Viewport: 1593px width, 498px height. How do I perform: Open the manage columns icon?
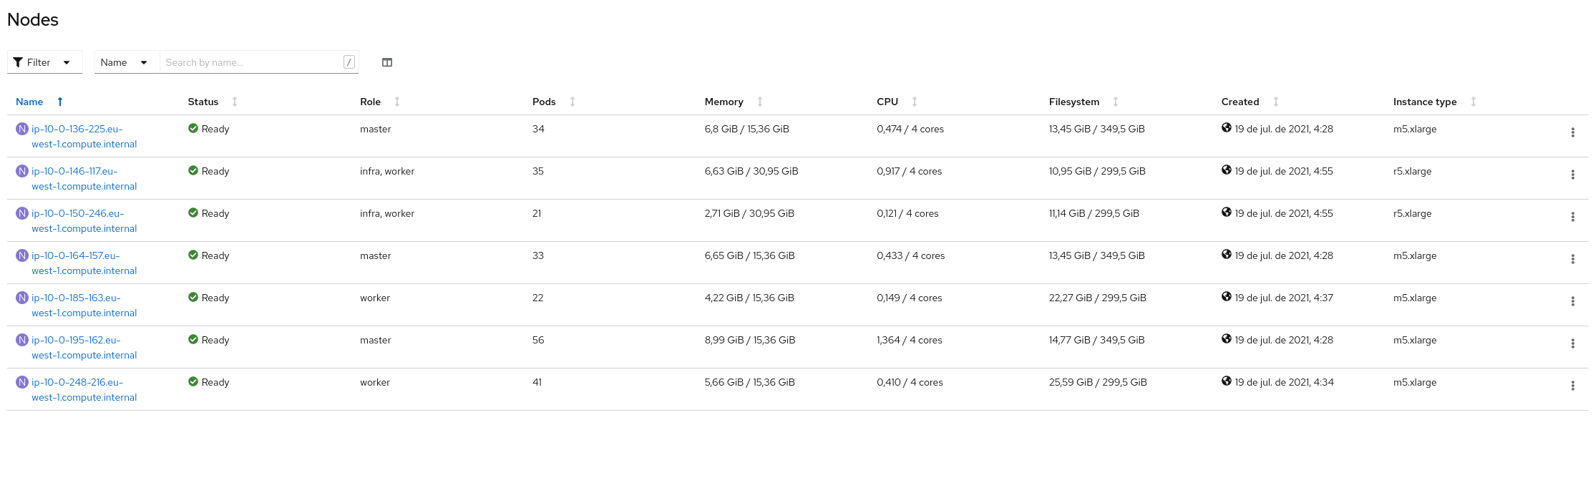click(387, 62)
